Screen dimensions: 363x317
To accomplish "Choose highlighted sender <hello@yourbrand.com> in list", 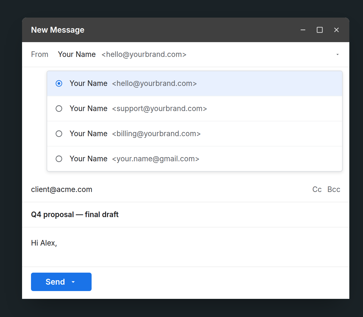I will (195, 83).
